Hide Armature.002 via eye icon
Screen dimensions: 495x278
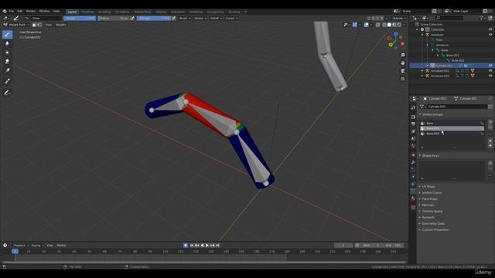point(490,76)
